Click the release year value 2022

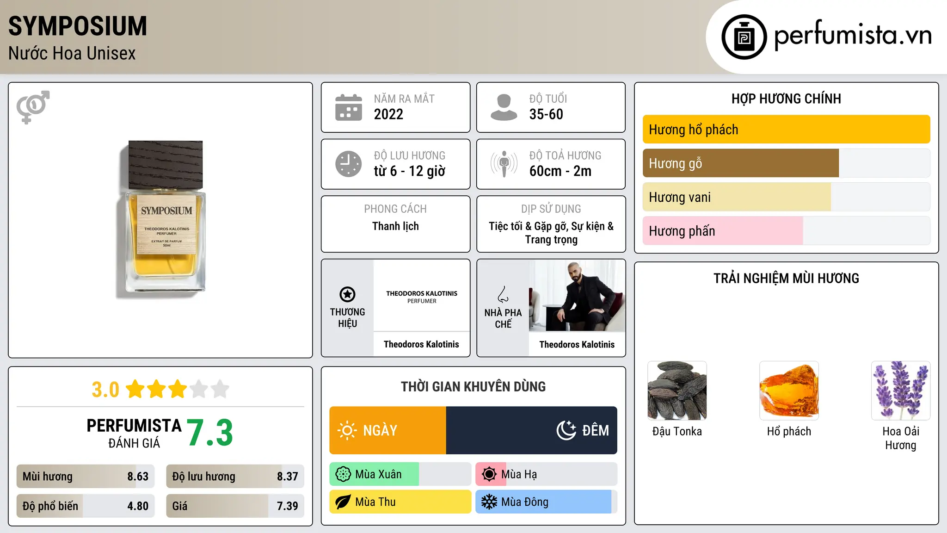click(x=388, y=114)
